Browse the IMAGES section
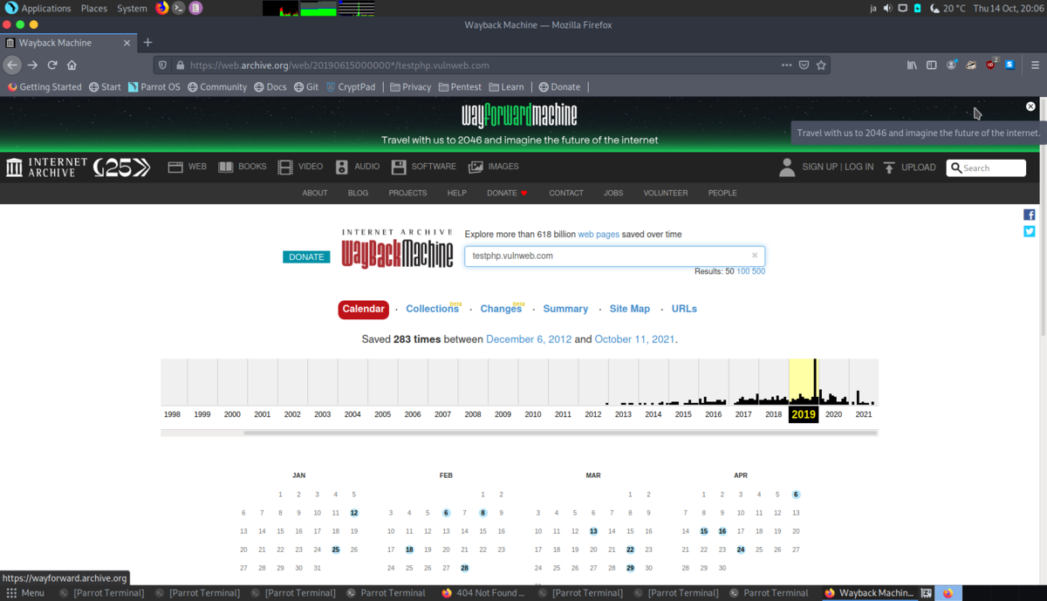Screen dimensions: 1047x601 pos(494,167)
